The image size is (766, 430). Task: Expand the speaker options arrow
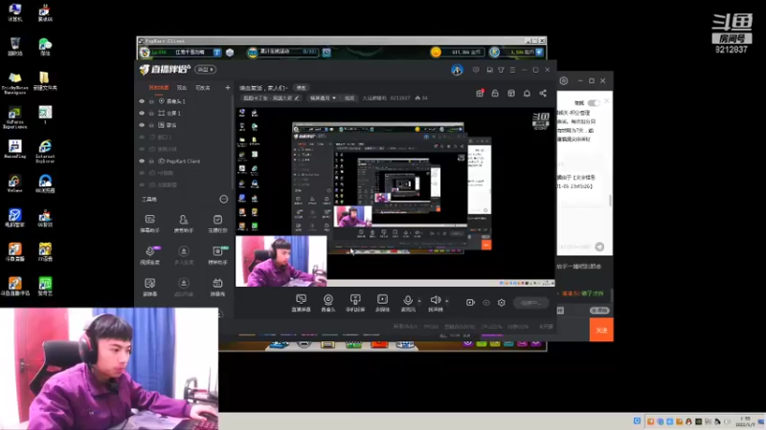click(x=447, y=301)
